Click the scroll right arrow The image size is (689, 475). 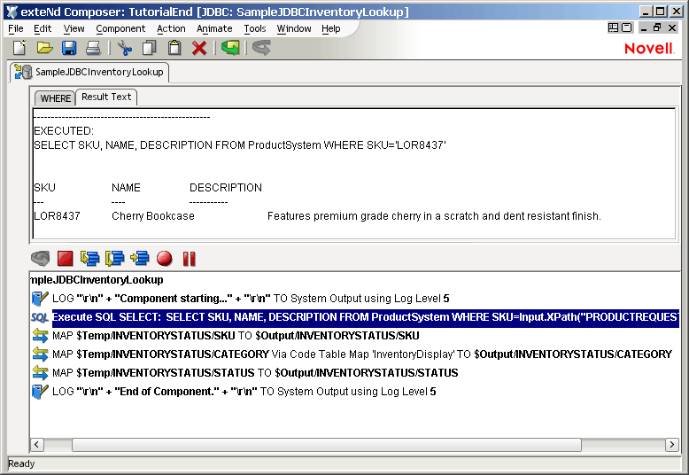pos(672,445)
